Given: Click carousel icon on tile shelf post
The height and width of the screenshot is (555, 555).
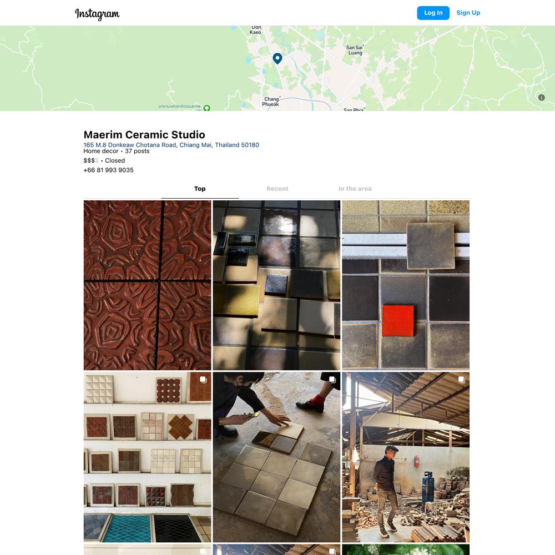Looking at the screenshot, I should pyautogui.click(x=203, y=380).
